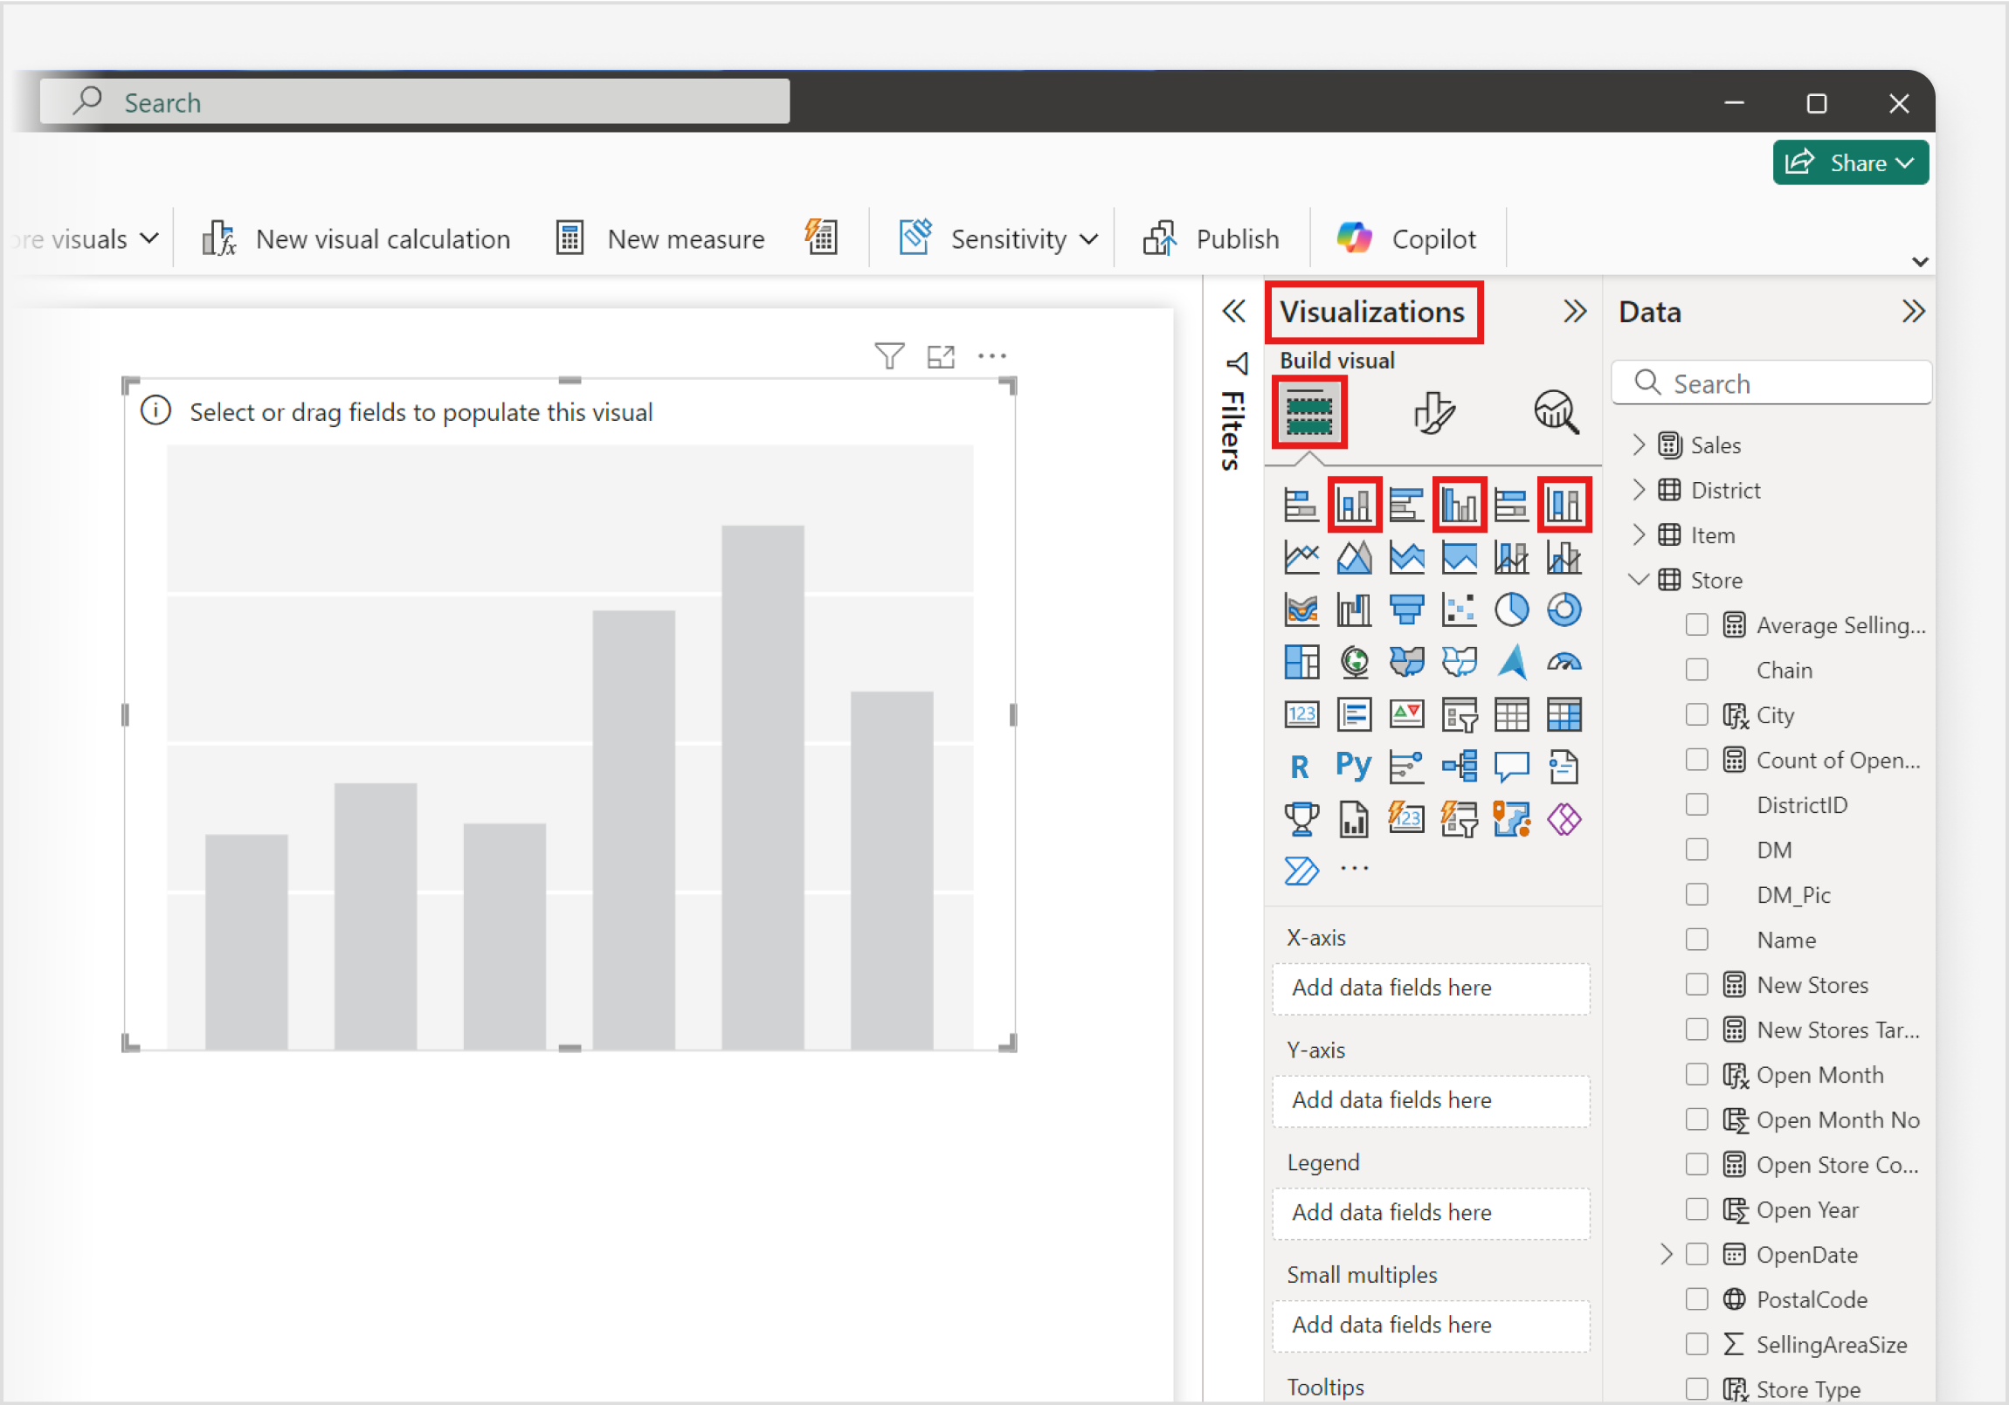Viewport: 2009px width, 1405px height.
Task: Check the Open Year checkbox
Action: coord(1695,1209)
